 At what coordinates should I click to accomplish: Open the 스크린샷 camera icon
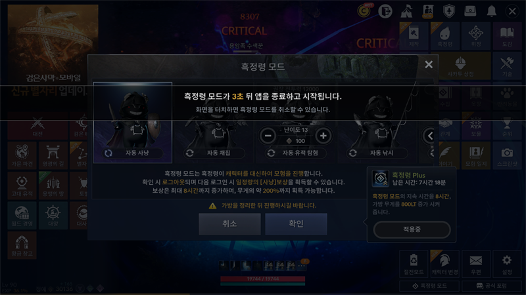point(507,155)
